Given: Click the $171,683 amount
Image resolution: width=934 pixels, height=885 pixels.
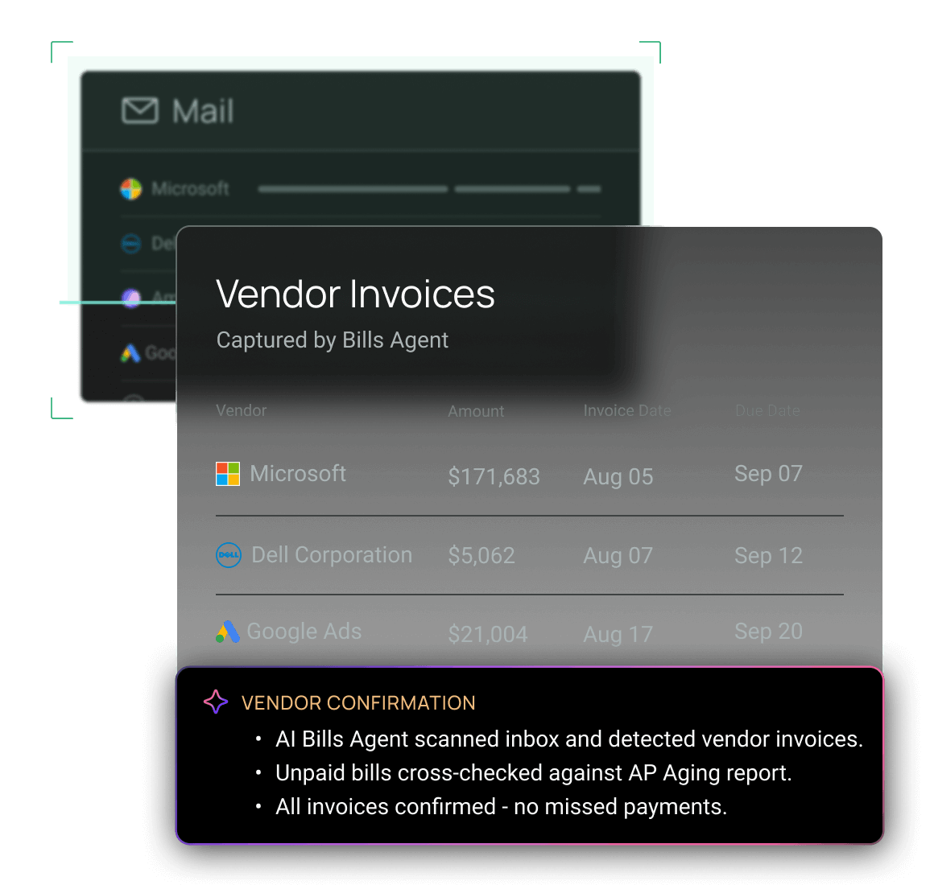Looking at the screenshot, I should click(494, 477).
